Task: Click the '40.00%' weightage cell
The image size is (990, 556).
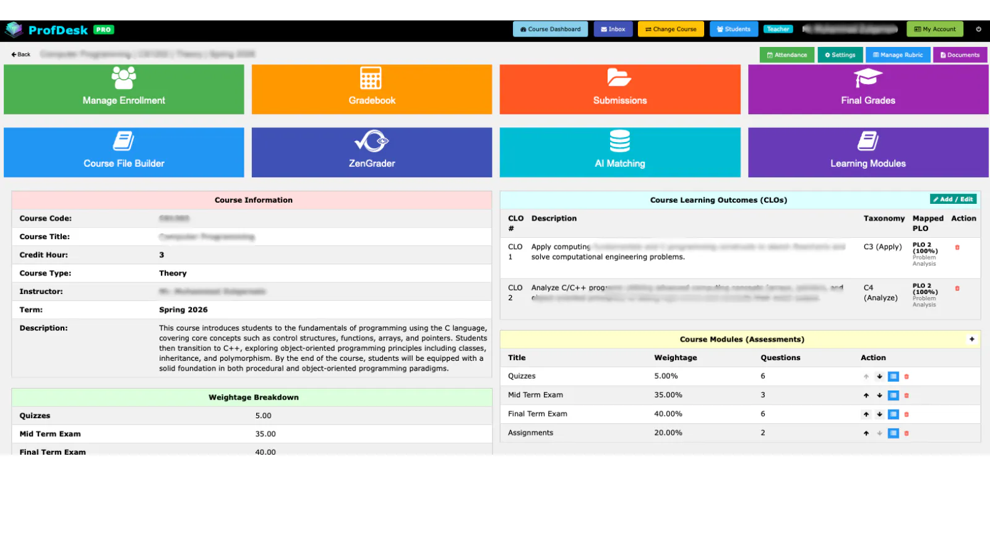Action: pyautogui.click(x=668, y=414)
